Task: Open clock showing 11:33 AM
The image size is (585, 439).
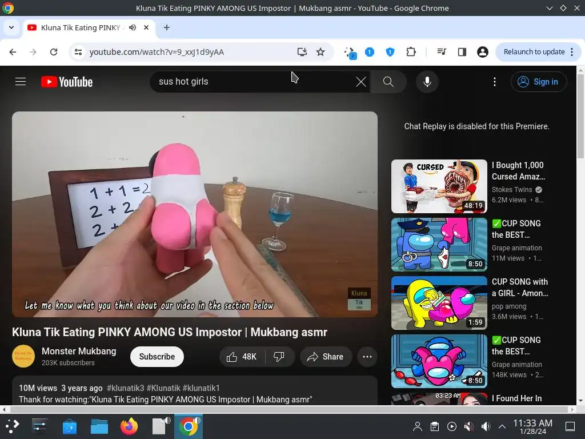Action: [533, 426]
